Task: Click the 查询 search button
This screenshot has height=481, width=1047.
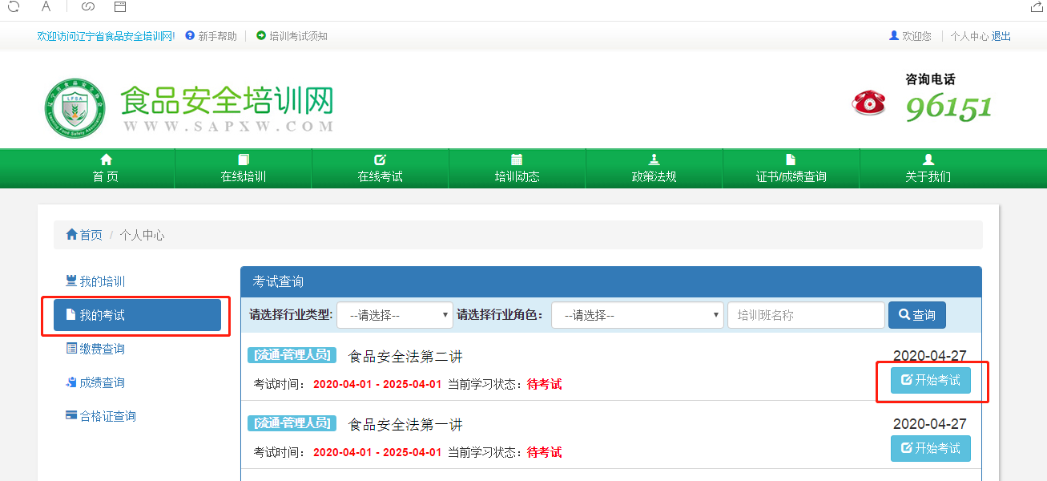Action: click(916, 315)
